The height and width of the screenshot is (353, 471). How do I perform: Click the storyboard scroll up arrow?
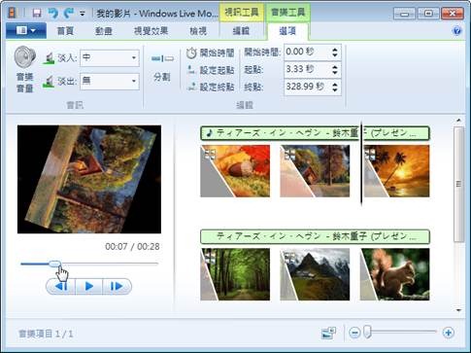458,121
